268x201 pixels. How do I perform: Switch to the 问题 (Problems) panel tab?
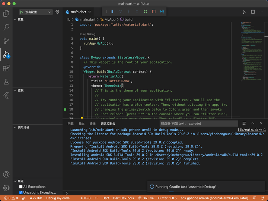(x=70, y=124)
